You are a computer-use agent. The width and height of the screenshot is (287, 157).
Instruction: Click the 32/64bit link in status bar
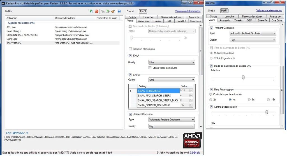(195, 153)
